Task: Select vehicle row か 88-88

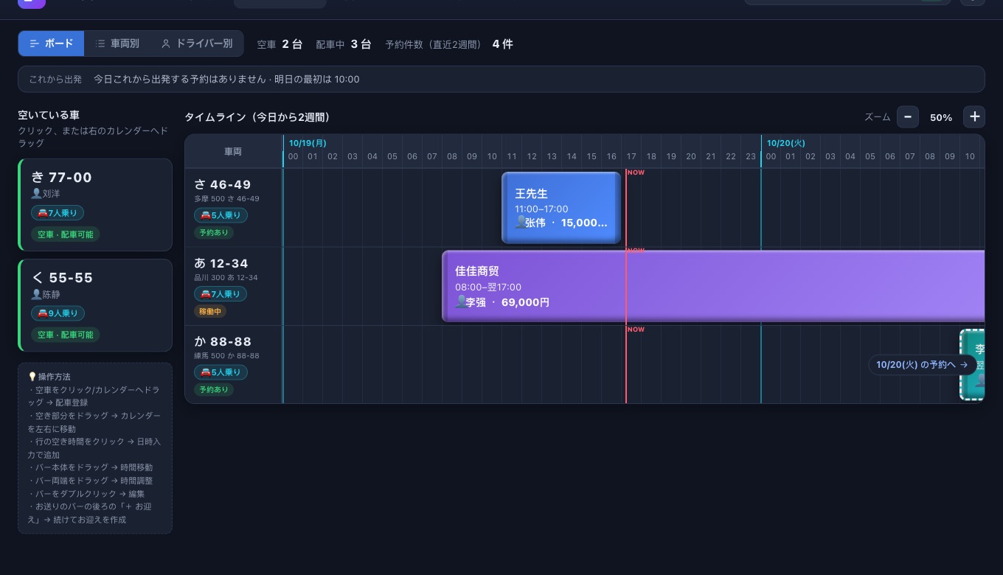Action: point(234,365)
